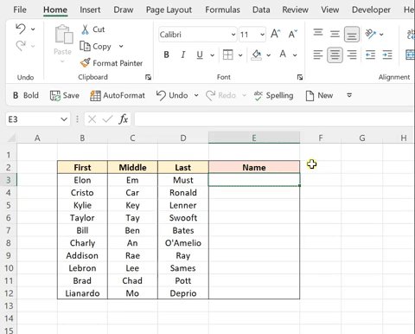Image resolution: width=415 pixels, height=334 pixels.
Task: Click the Save button in quick toolbar
Action: pos(65,95)
